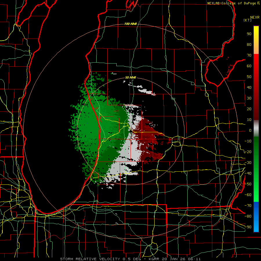Viewport: 261px width, 261px height.
Task: Click the 40 value on the velocity scale
Action: pyautogui.click(x=249, y=87)
